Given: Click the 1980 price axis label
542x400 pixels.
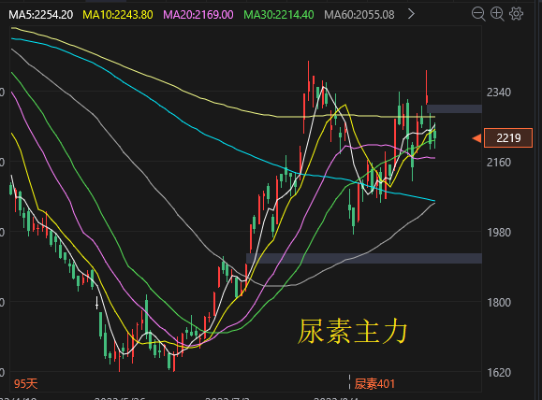Looking at the screenshot, I should pyautogui.click(x=498, y=233).
